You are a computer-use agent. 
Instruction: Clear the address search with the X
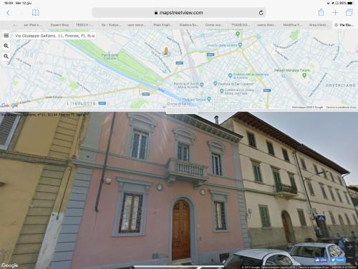[x=94, y=36]
